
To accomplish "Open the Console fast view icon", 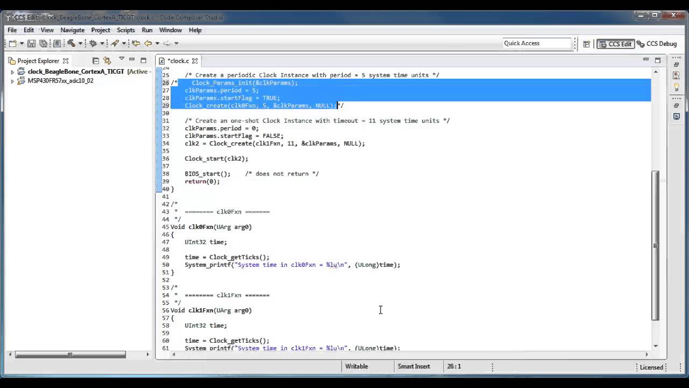I will coord(677,116).
